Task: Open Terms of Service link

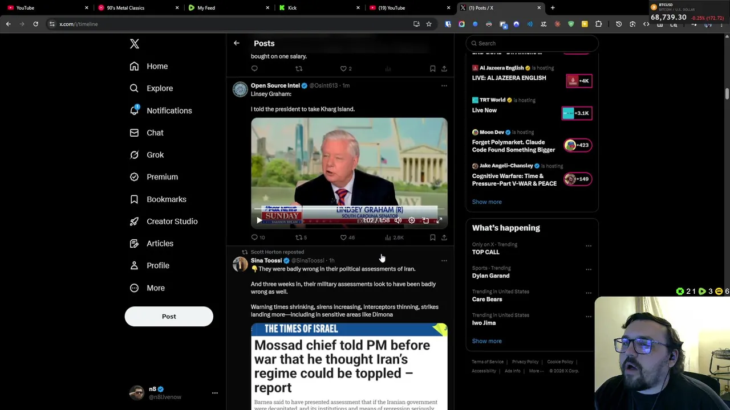Action: (488, 362)
